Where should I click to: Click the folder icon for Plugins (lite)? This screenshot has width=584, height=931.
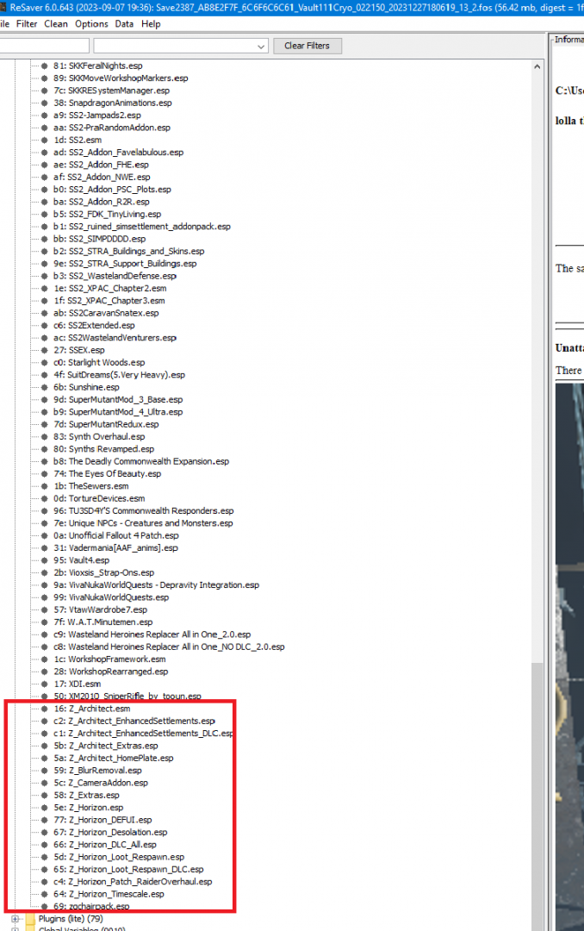point(30,919)
